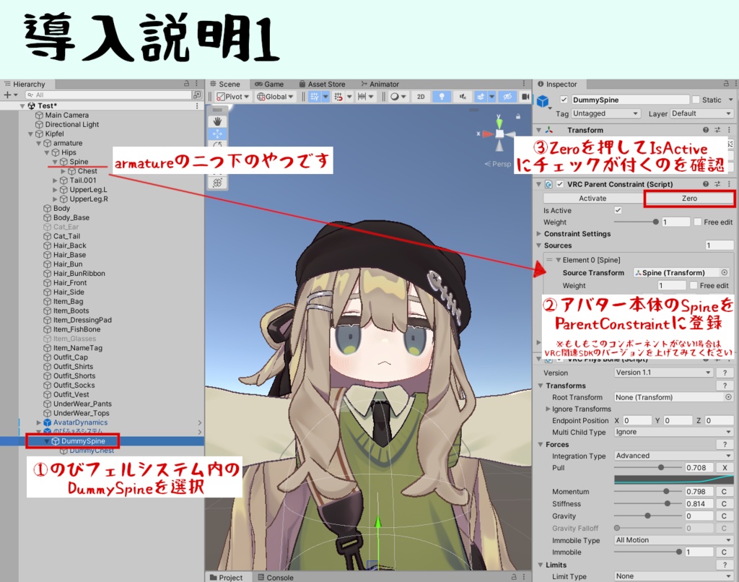
Task: Click the Global orientation toggle
Action: click(274, 97)
